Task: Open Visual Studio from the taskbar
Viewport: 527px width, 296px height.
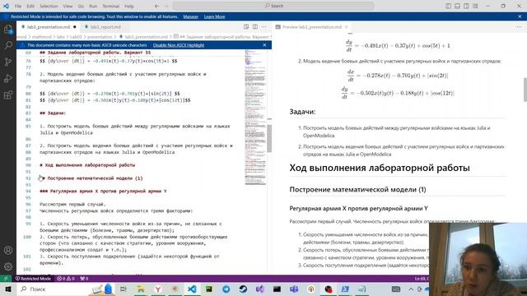Action: (260, 289)
